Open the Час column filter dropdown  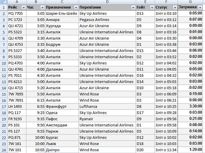coord(42,7)
